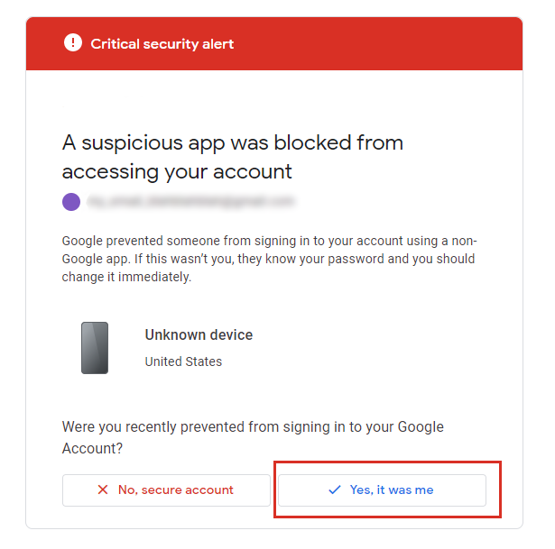Click the "change it immediately" text line
The image size is (555, 549).
[x=126, y=277]
